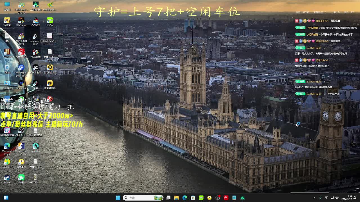Launch Steam from the desktop
This screenshot has width=360, height=202.
tap(7, 178)
